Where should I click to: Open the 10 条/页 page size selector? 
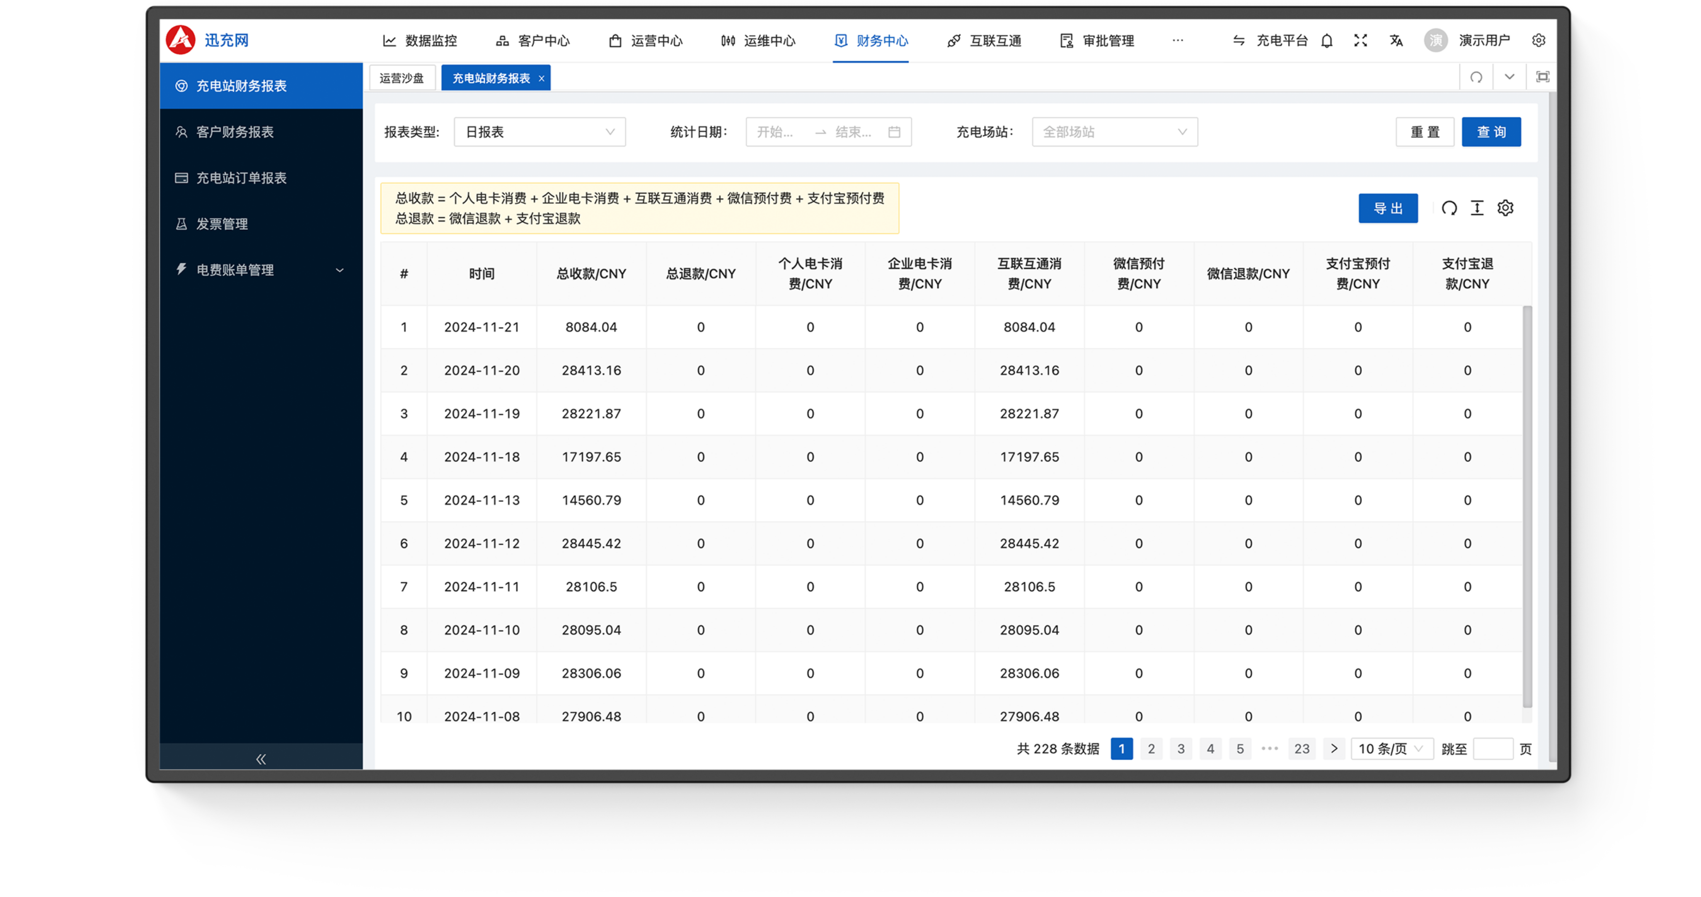click(x=1391, y=749)
